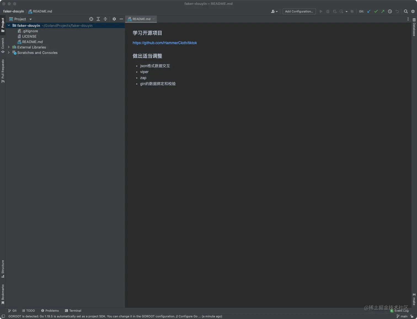Screen dimensions: 417x319
Task: Select README.md in the project tree
Action: [32, 42]
